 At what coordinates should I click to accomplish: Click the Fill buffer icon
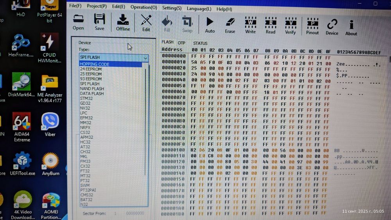click(x=167, y=24)
